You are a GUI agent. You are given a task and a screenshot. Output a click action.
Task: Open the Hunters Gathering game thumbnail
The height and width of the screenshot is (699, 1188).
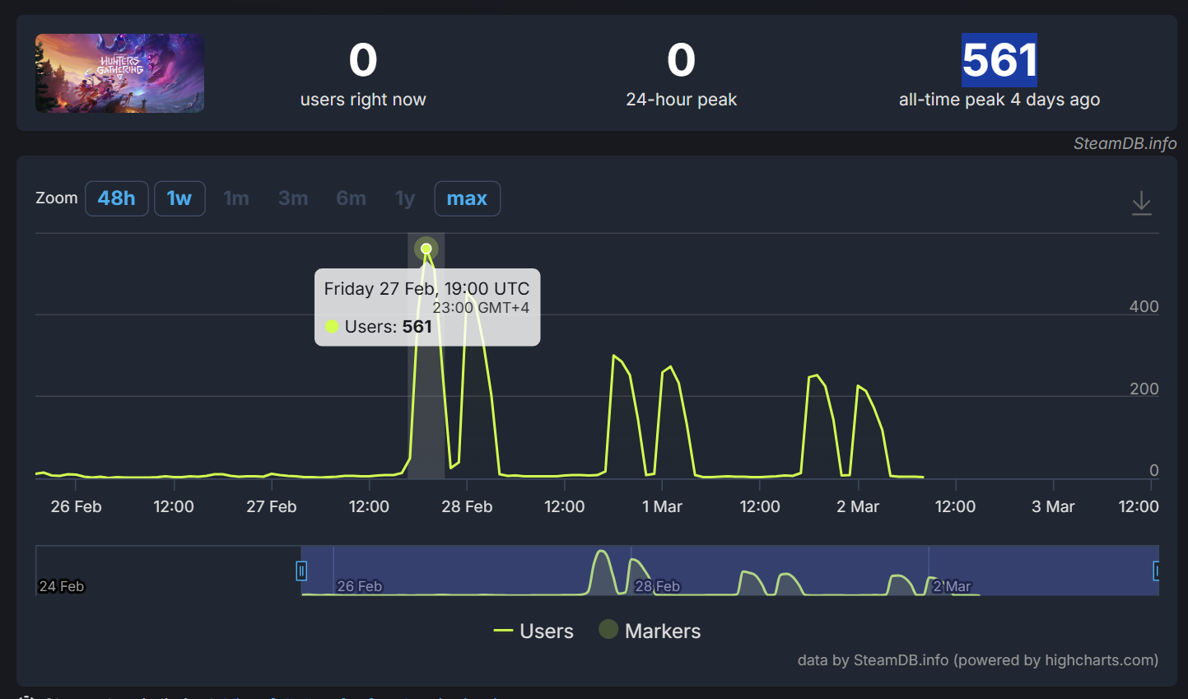click(119, 73)
